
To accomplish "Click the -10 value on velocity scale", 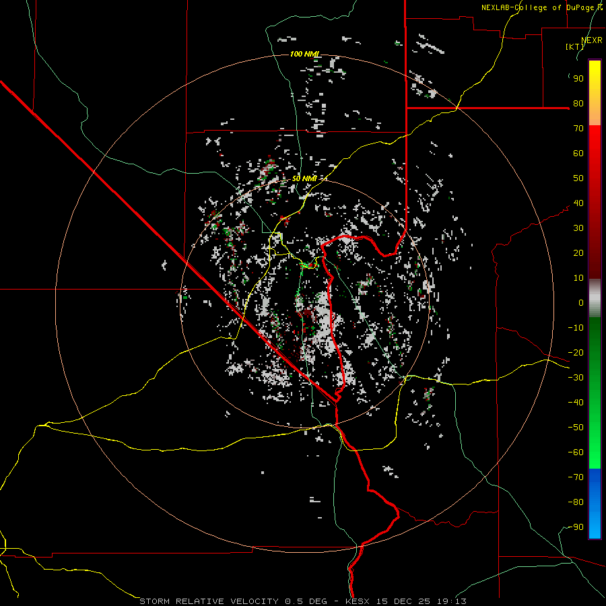I will click(576, 328).
